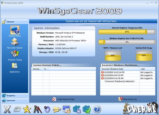Viewport: 159px width, 115px height.
Task: Click the User column header in shutdowns list
Action: pyautogui.click(x=147, y=69)
